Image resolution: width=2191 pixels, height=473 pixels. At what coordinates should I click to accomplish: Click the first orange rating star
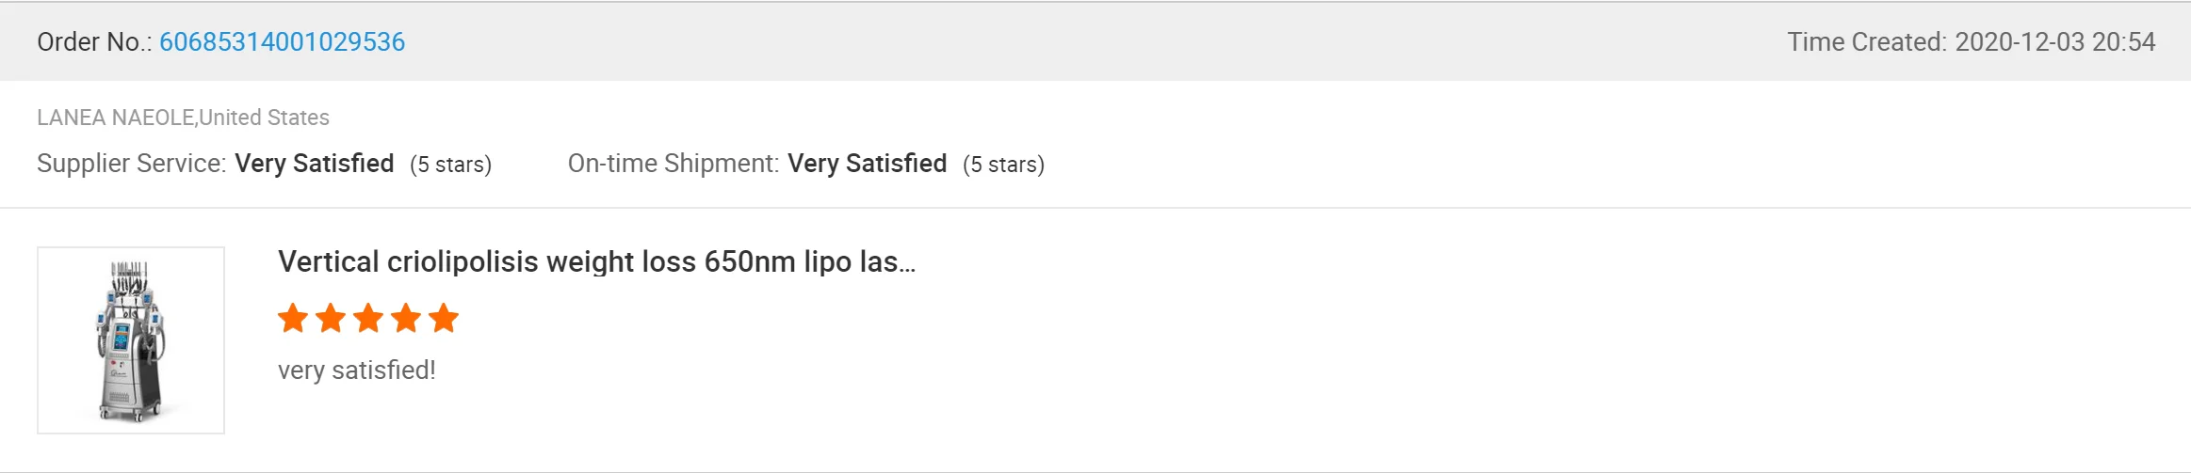pyautogui.click(x=293, y=319)
